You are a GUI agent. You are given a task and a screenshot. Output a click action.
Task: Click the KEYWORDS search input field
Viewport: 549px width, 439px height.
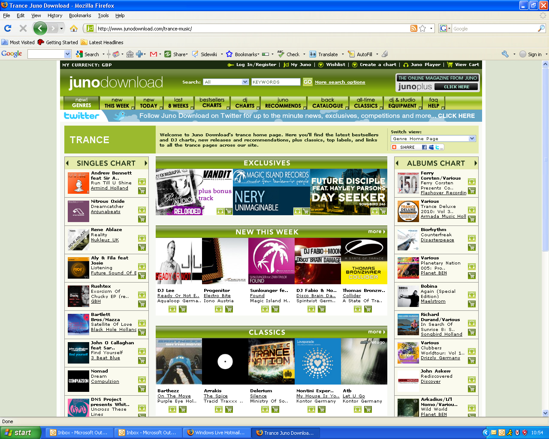[276, 82]
